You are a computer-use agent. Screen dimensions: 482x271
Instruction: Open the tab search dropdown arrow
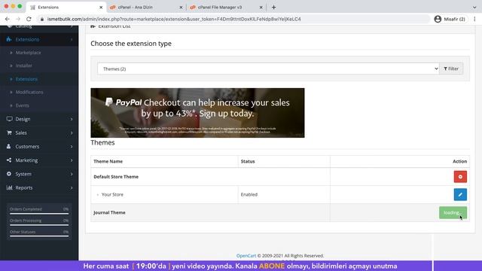coord(474,7)
